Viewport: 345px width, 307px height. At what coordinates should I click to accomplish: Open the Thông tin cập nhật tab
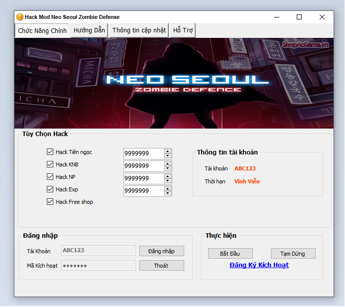(x=139, y=30)
